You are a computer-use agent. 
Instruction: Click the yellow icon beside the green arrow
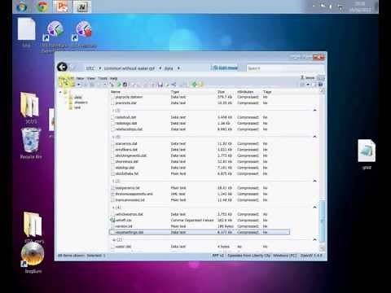[201, 85]
